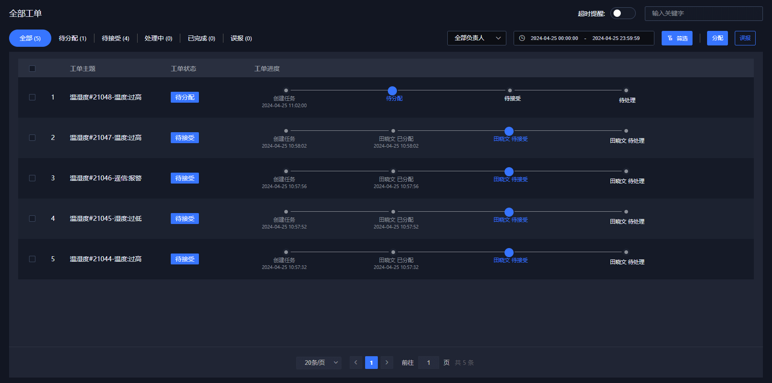Viewport: 772px width, 383px height.
Task: Click the 筛选 filter button
Action: coord(677,38)
